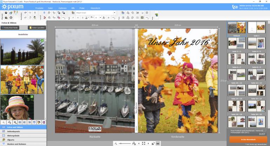The image size is (270, 146).
Task: Adjust the canvas zoom slider
Action: tap(125, 144)
